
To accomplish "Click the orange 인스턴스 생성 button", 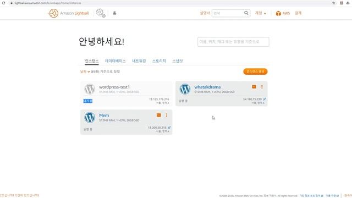I will [255, 71].
